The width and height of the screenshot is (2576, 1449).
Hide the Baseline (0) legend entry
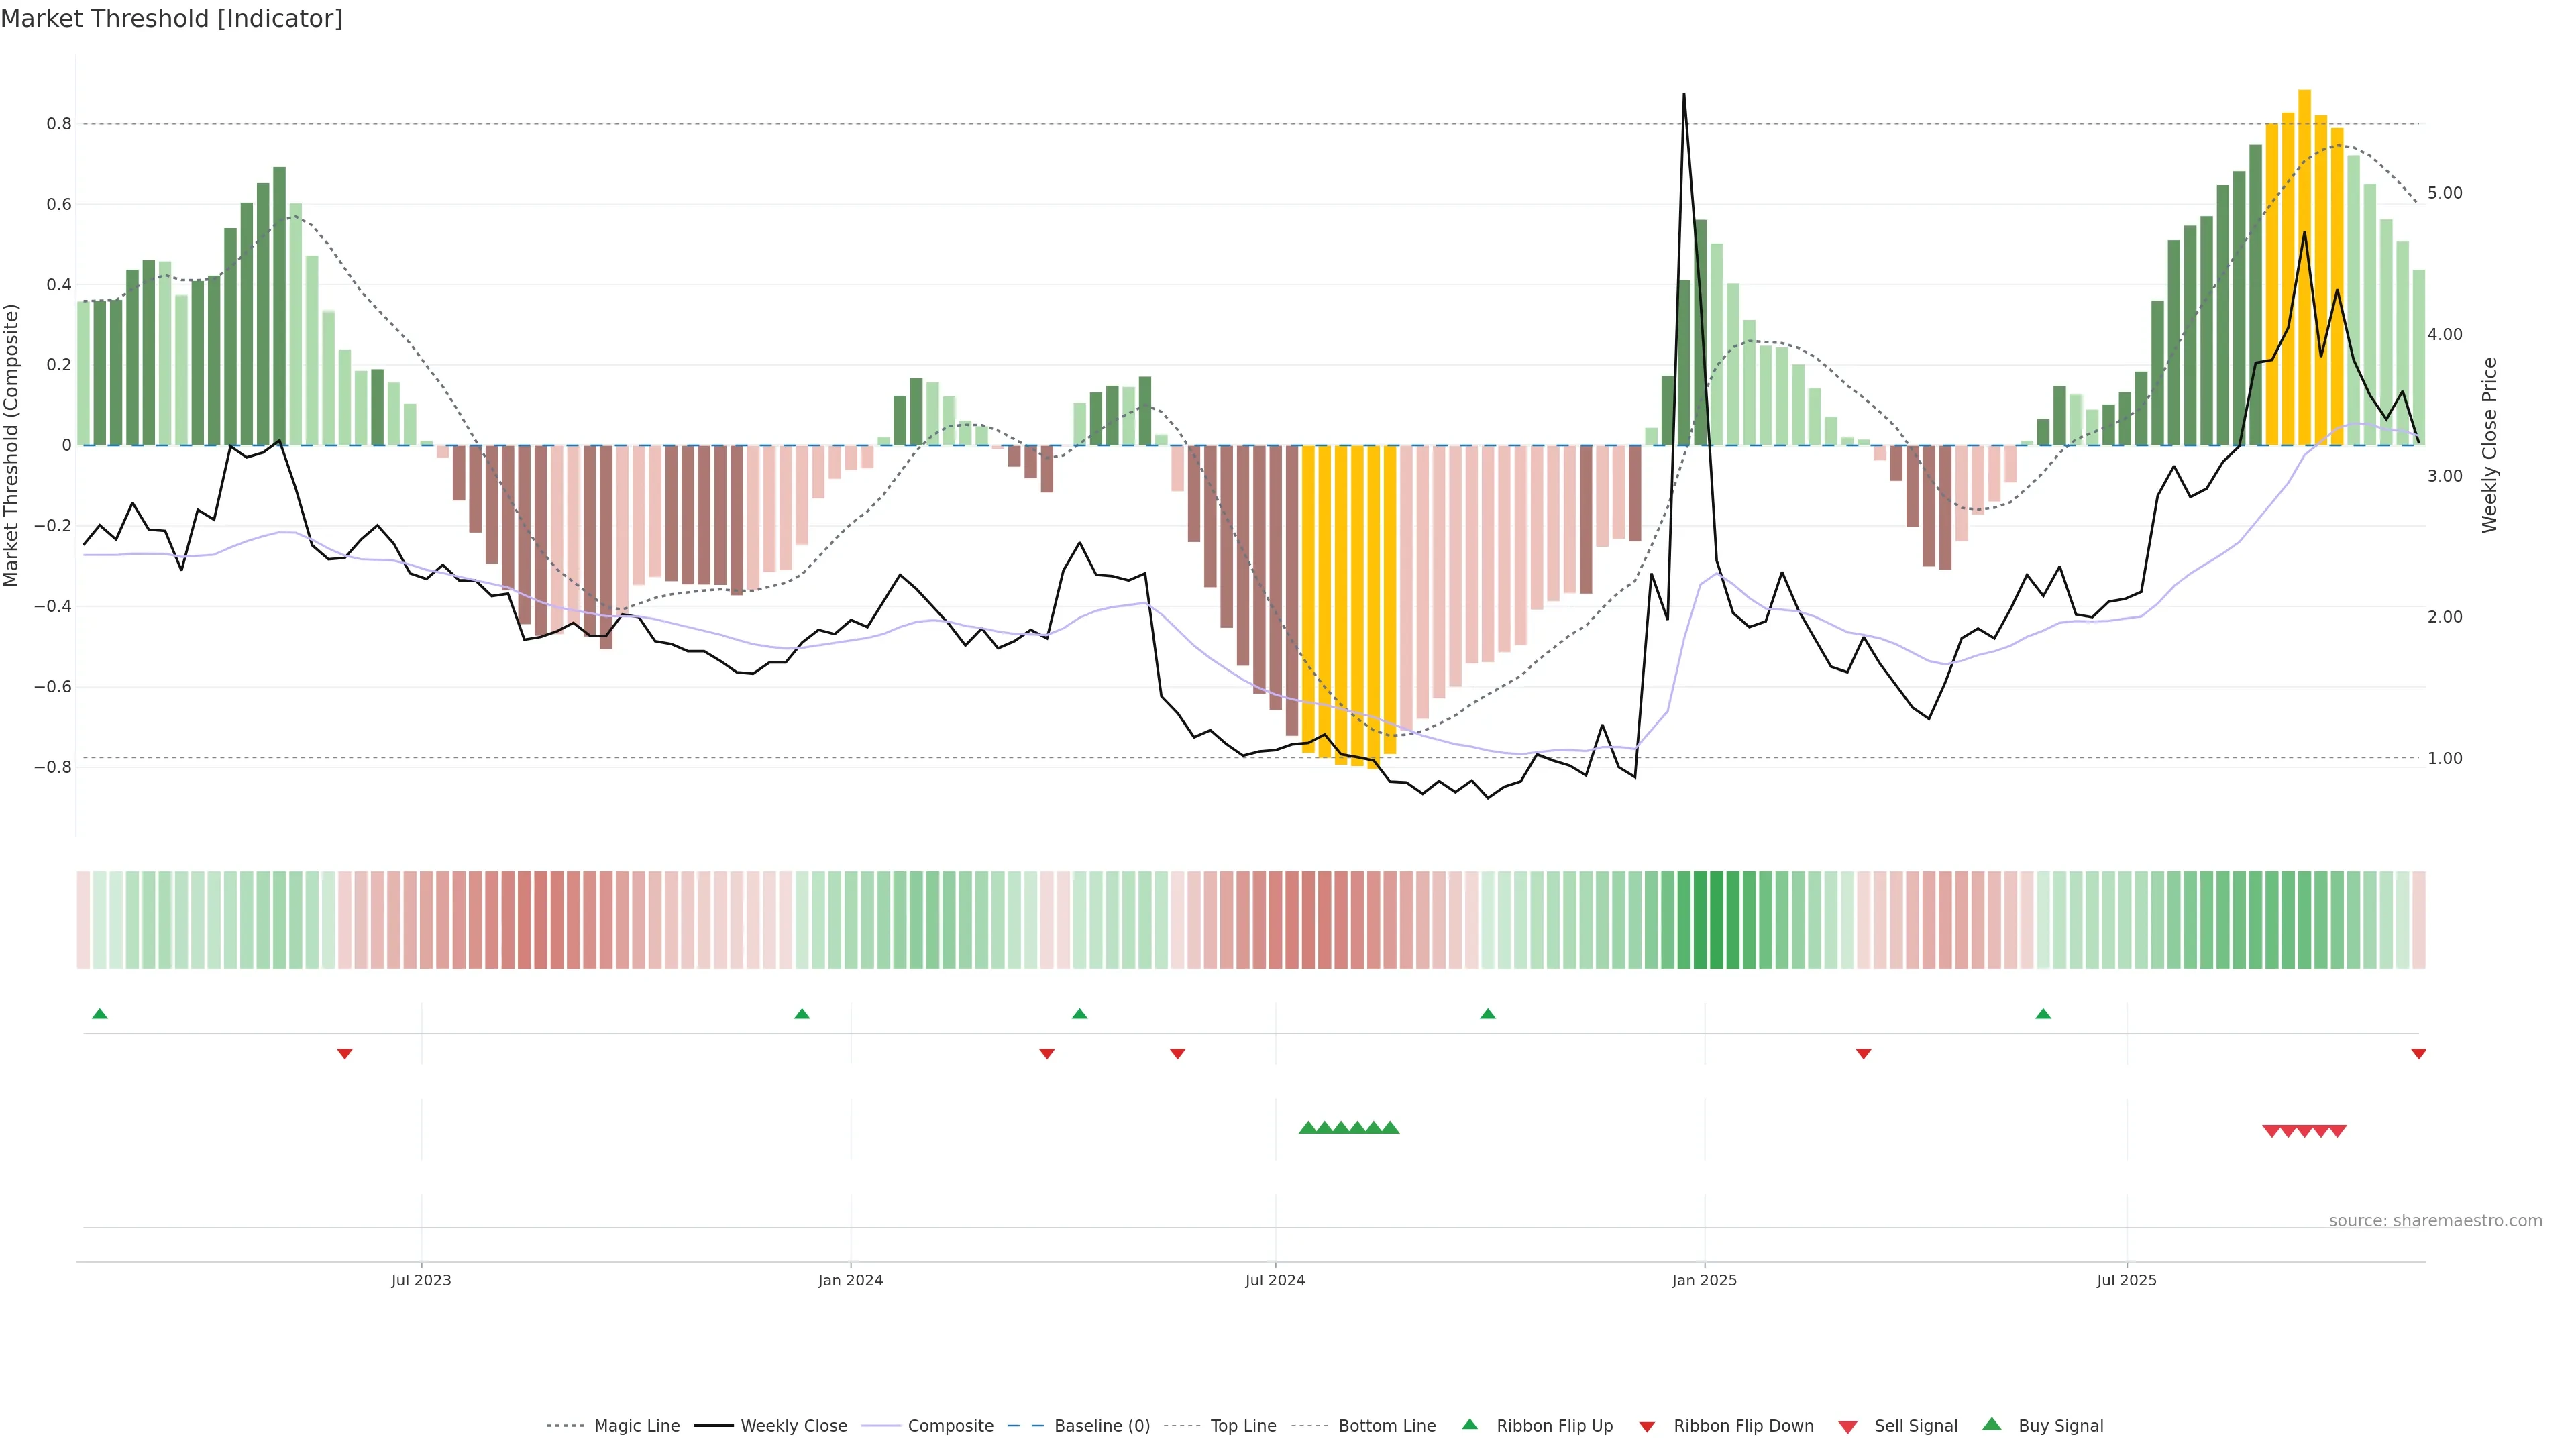tap(1102, 1426)
